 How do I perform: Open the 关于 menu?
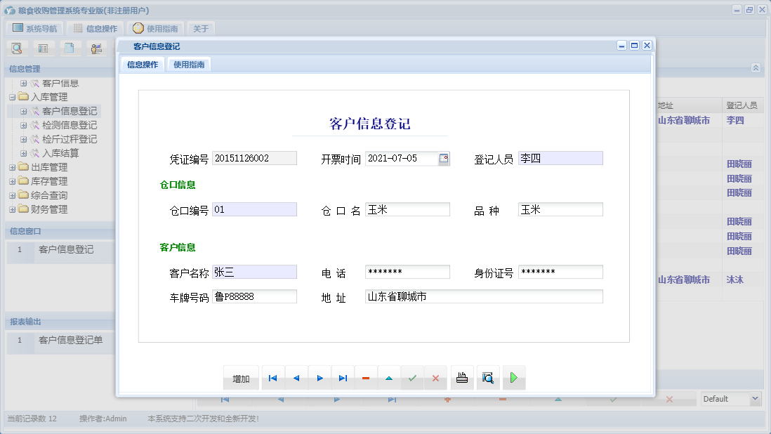point(199,28)
